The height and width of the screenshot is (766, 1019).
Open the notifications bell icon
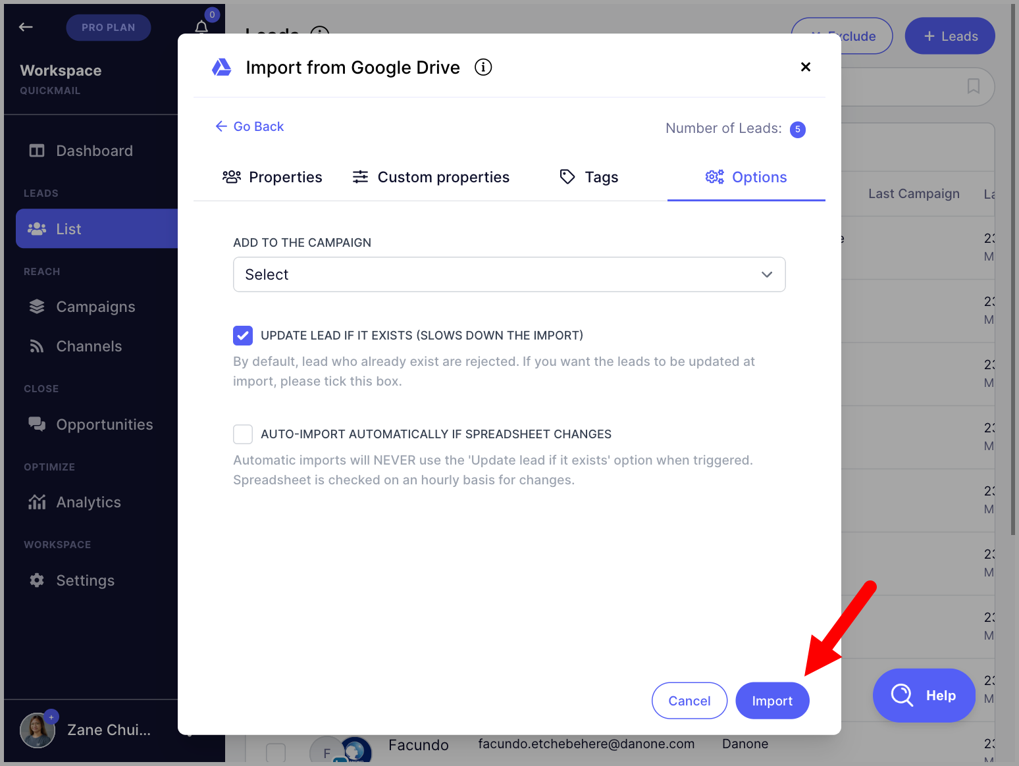(x=201, y=27)
